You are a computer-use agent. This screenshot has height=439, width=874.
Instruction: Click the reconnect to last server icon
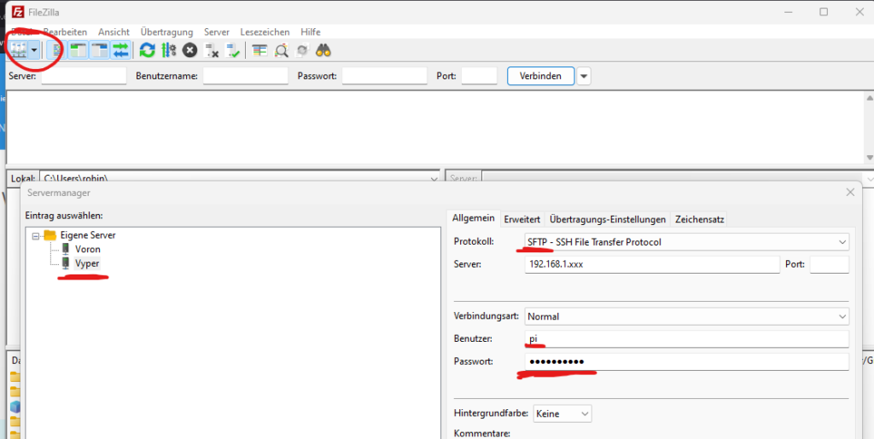pos(232,50)
